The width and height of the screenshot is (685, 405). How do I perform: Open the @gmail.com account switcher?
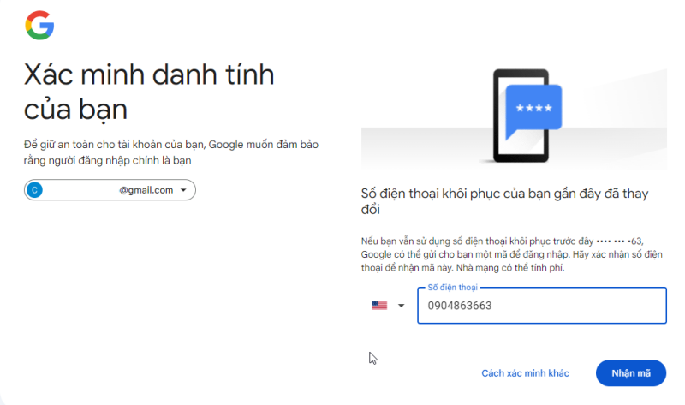click(x=110, y=190)
